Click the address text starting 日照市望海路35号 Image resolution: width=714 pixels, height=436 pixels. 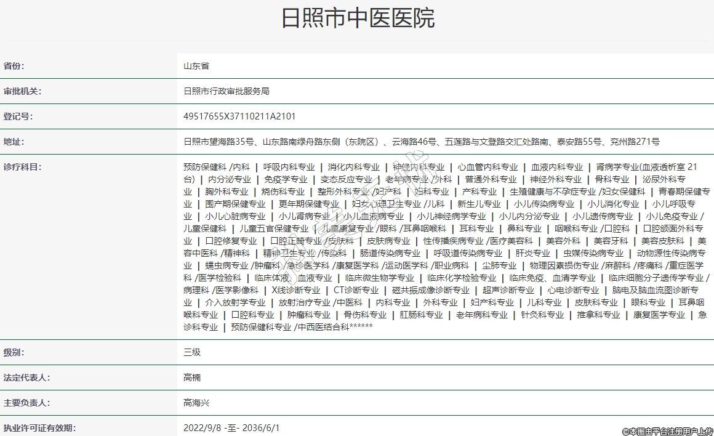421,142
